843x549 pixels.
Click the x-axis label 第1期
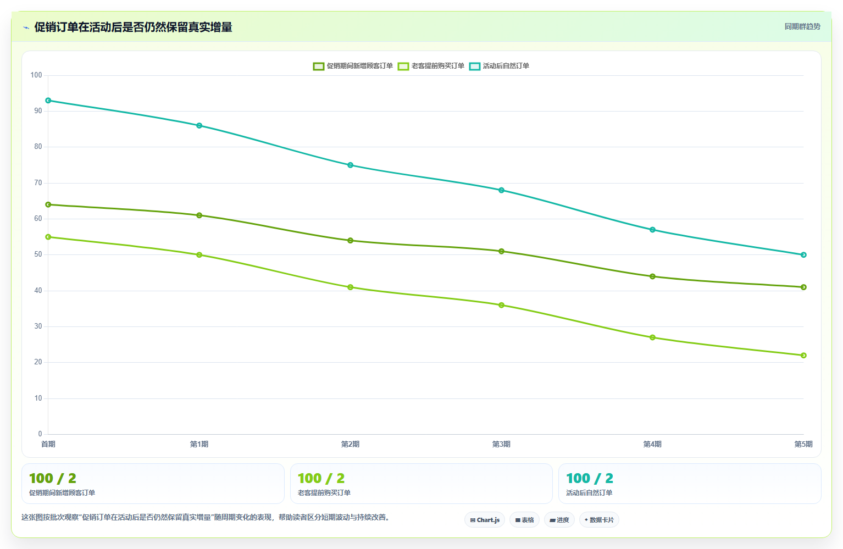pos(199,444)
